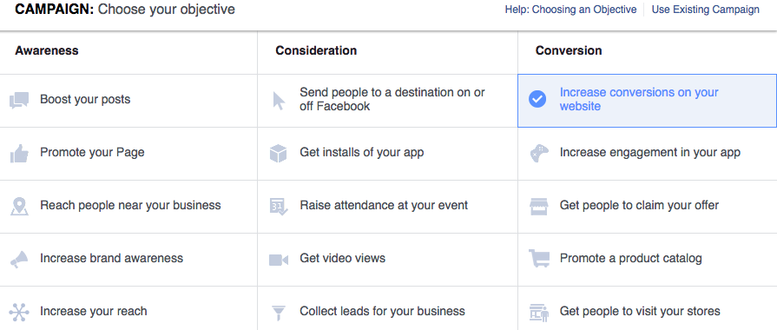Screen dimensions: 777x330
Task: Click the map pin icon for nearby business
Action: (19, 206)
